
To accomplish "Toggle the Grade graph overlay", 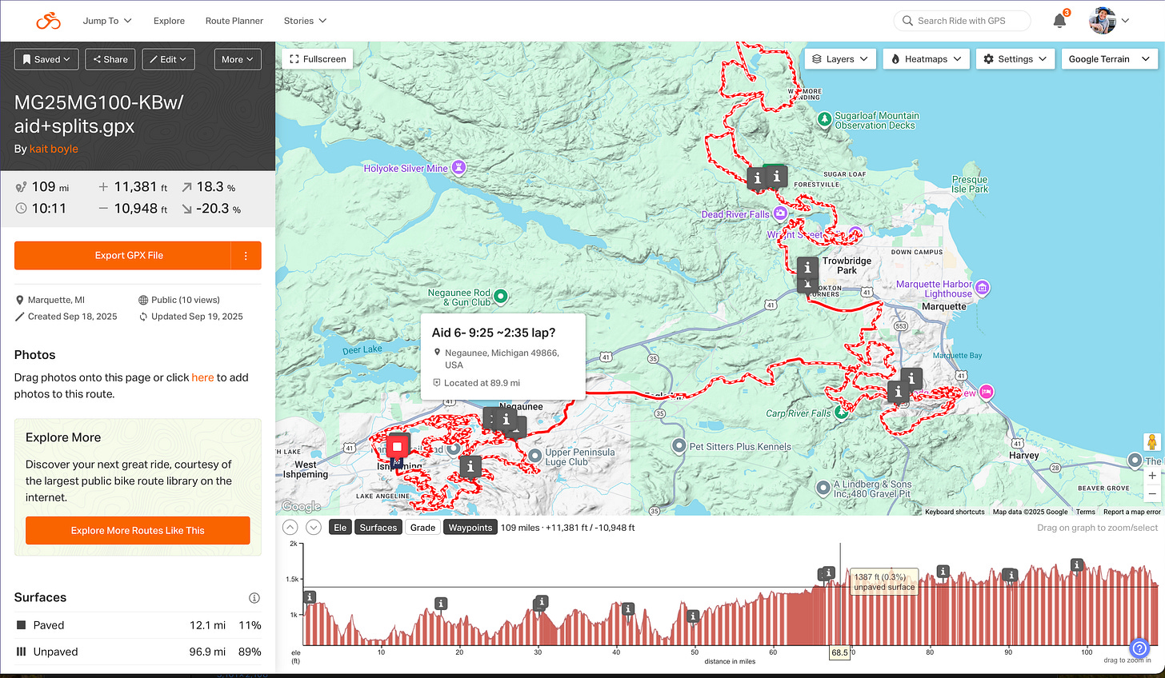I will click(422, 528).
